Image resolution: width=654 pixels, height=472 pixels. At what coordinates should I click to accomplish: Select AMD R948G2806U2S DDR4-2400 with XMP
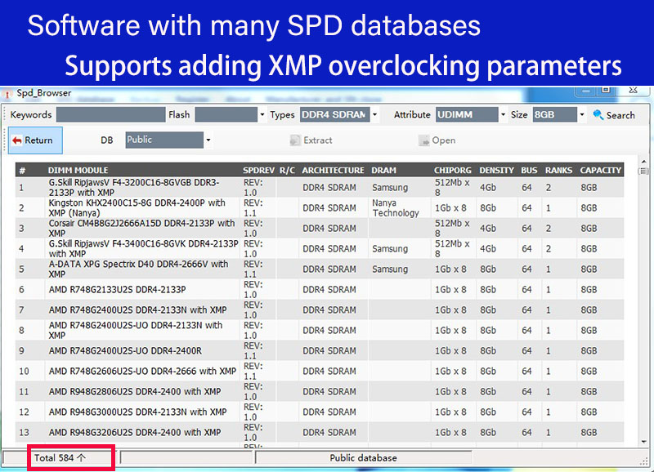(x=320, y=392)
